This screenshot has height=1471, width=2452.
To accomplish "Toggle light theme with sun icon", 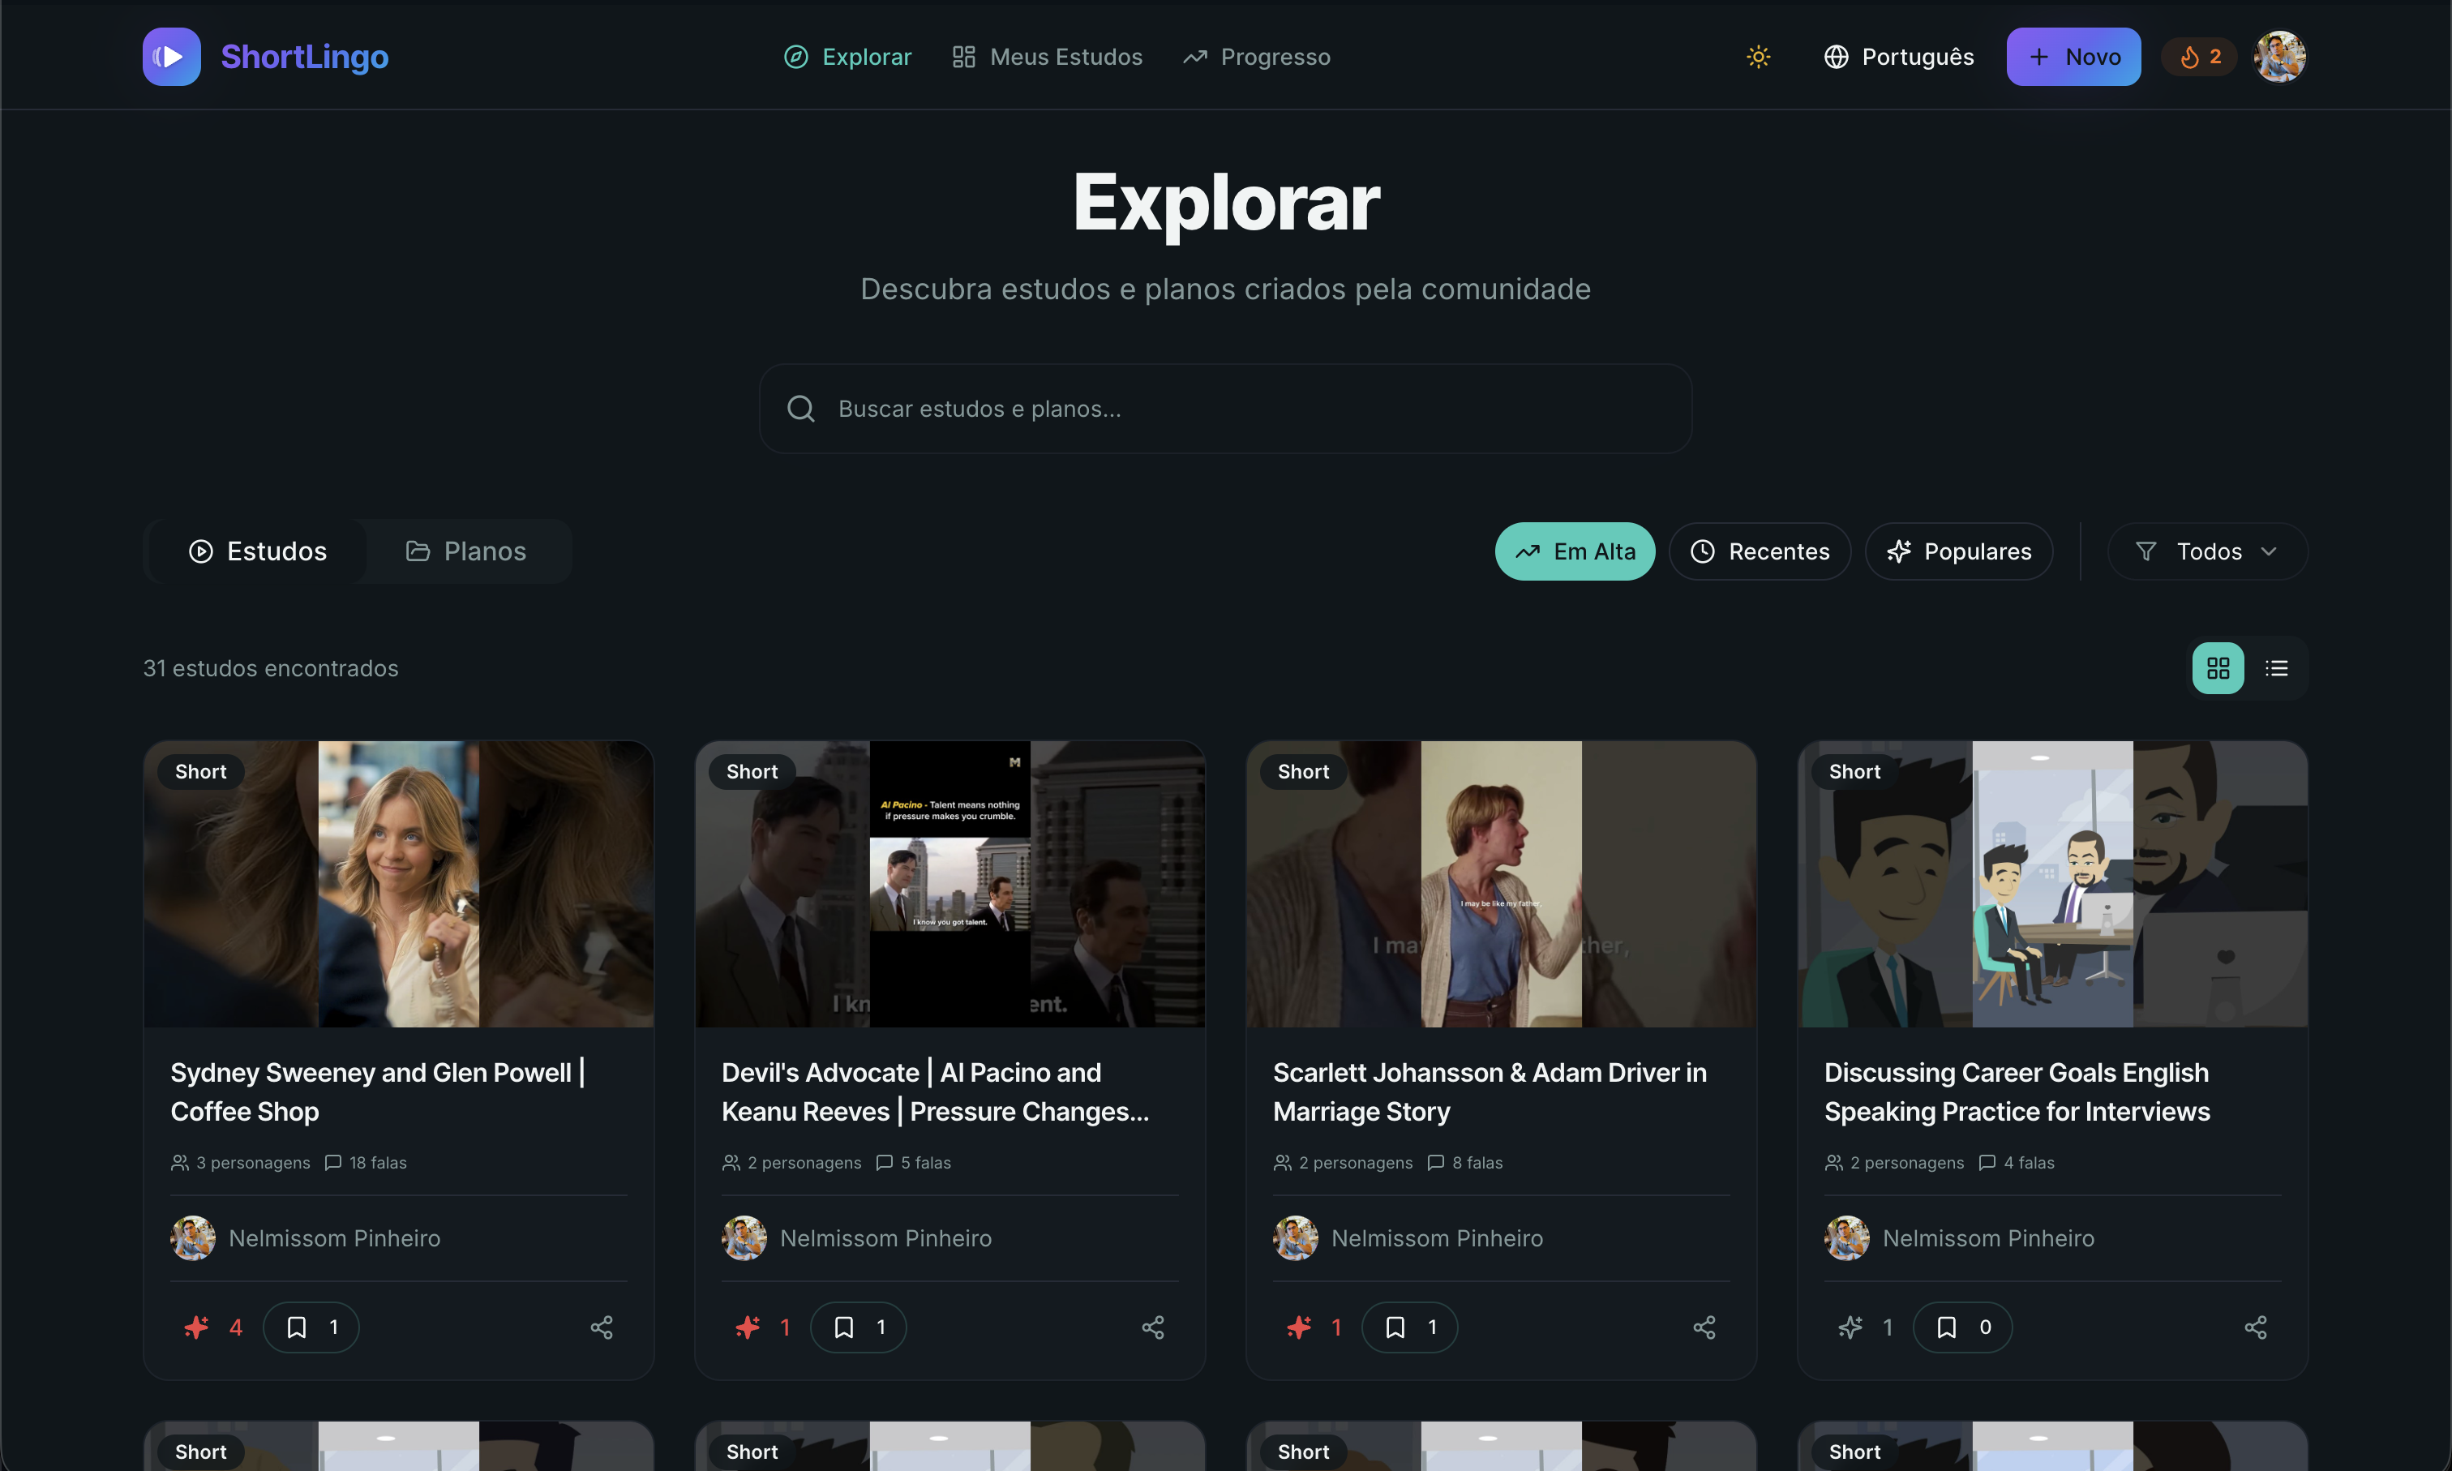I will point(1757,57).
